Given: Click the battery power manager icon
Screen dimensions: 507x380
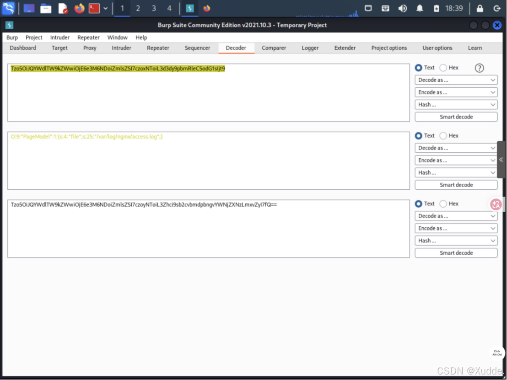Looking at the screenshot, I should coord(437,8).
